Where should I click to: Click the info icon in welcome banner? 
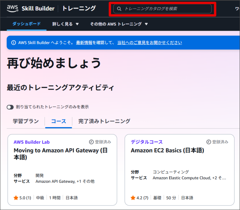(x=13, y=43)
